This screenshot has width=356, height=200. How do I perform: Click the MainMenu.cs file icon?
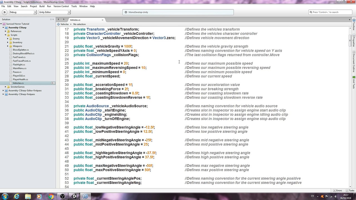11,68
